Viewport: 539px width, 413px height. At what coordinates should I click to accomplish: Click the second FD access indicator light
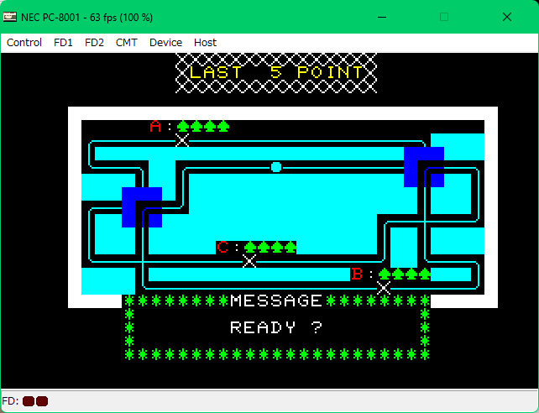point(42,401)
